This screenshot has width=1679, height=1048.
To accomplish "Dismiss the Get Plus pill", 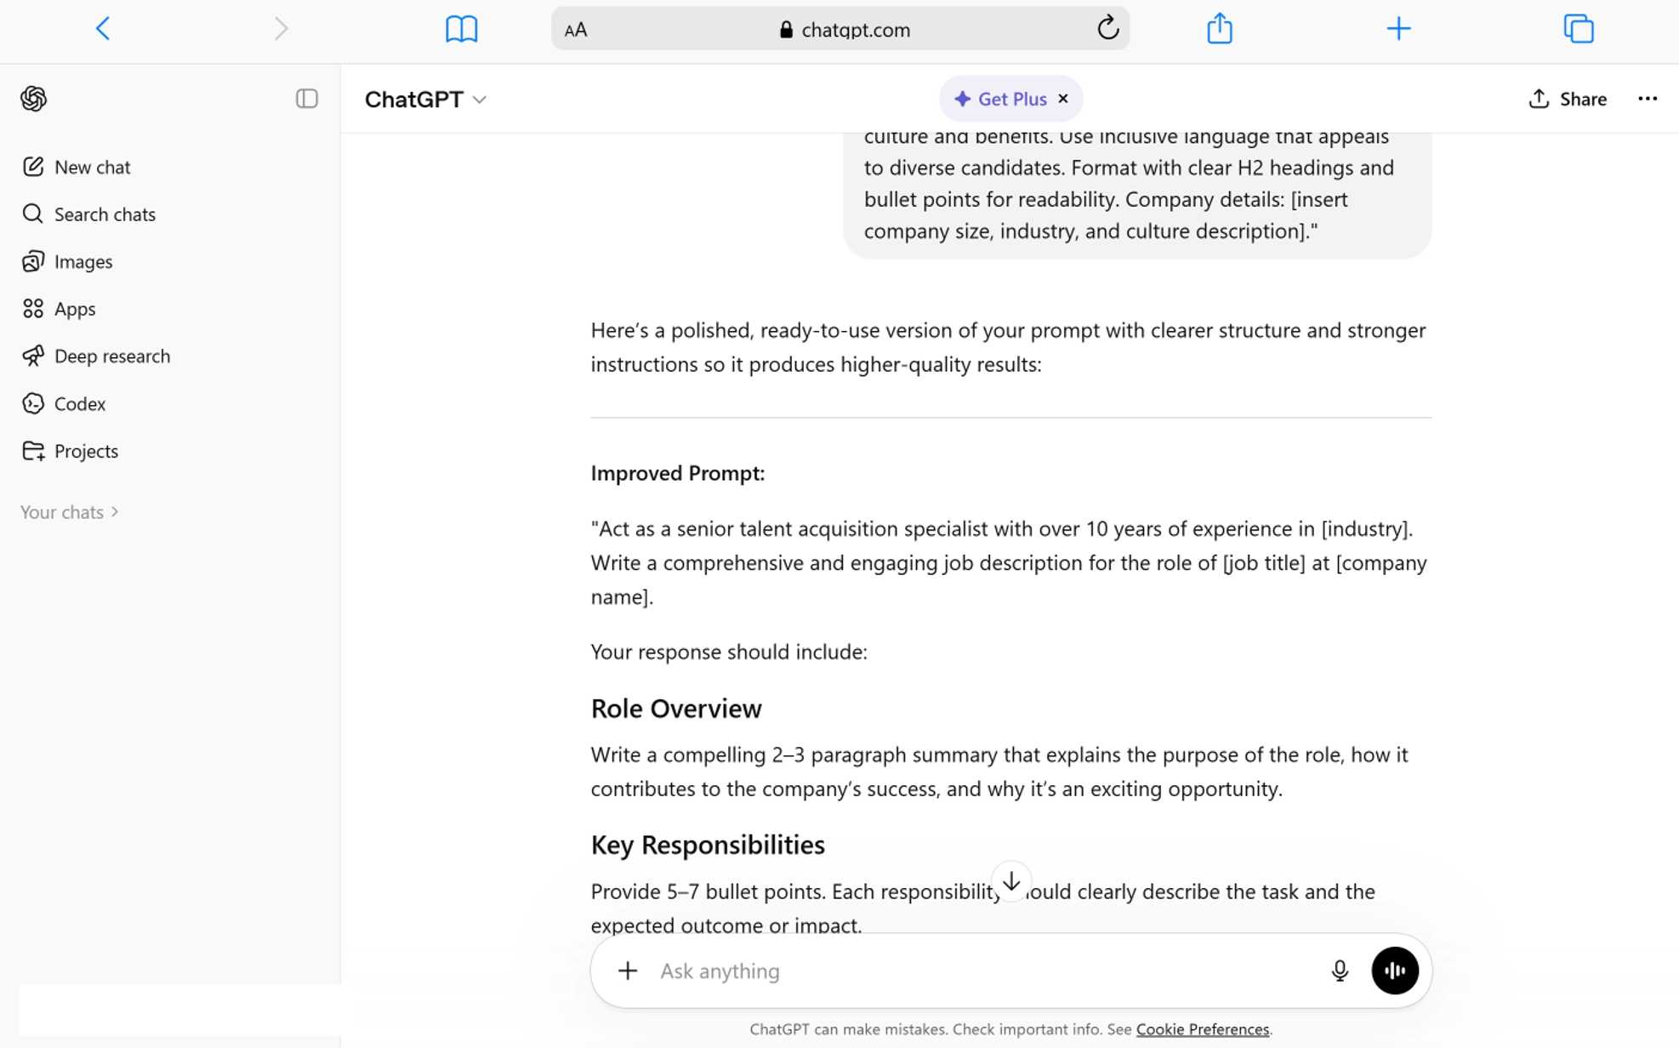I will [1063, 99].
